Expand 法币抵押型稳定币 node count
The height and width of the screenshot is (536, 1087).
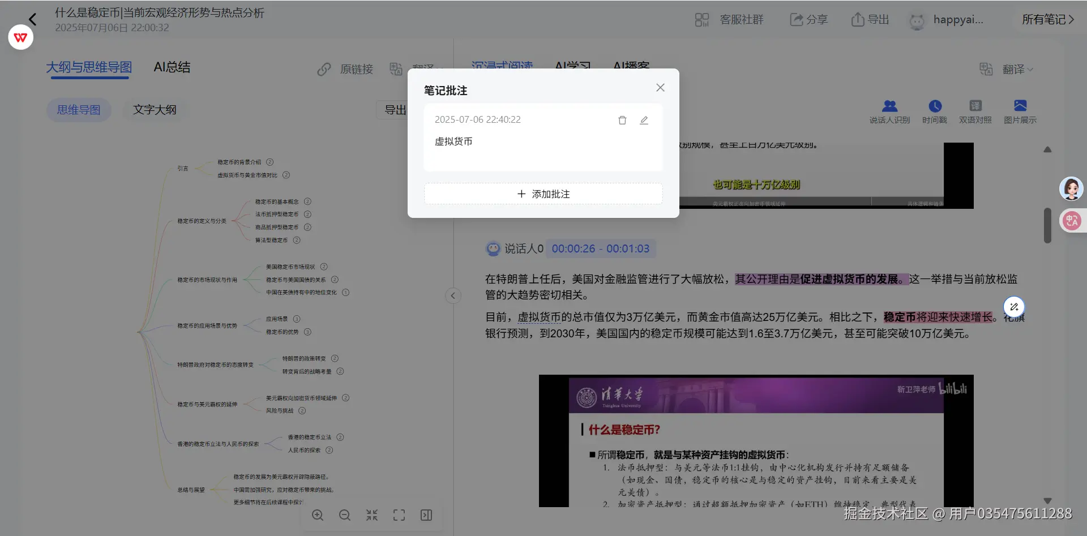[307, 215]
